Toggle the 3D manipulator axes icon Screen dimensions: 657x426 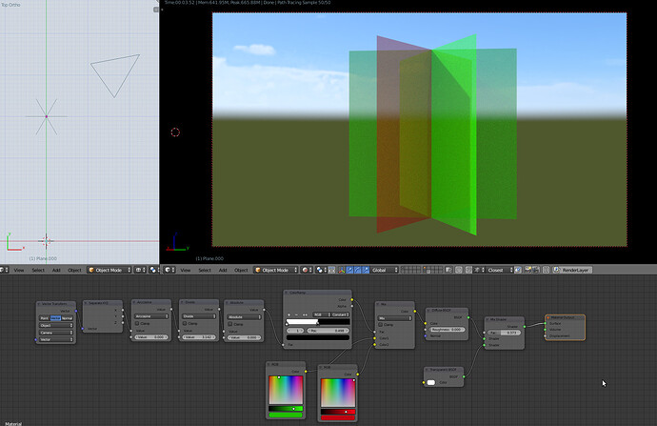tap(342, 270)
